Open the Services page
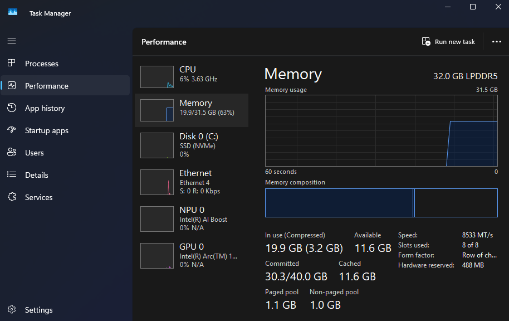The width and height of the screenshot is (509, 321). click(65, 197)
